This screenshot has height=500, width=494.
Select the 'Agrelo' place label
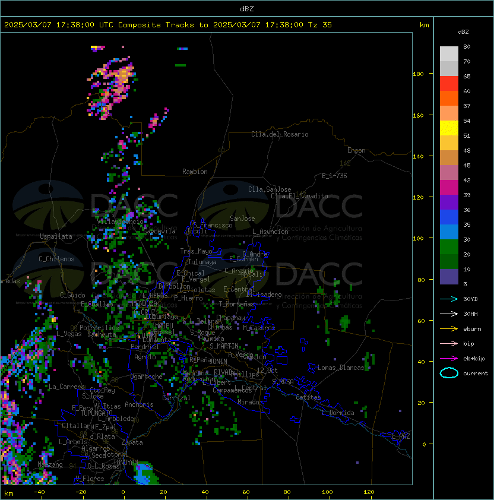pyautogui.click(x=145, y=357)
